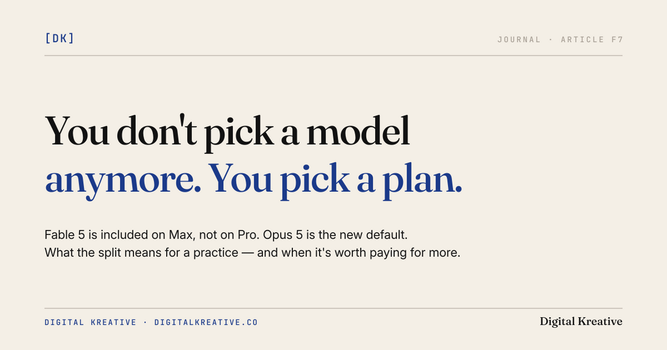667x350 pixels.
Task: Open the DIGITALKREATIVE.CO link
Action: 206,322
